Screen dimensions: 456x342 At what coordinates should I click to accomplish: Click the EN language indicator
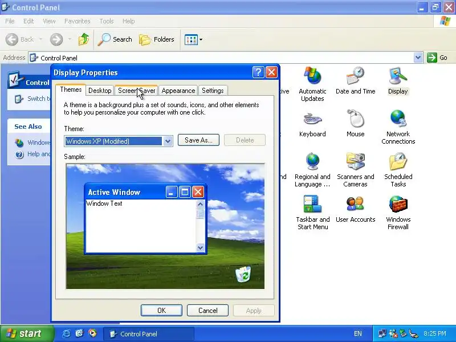(358, 333)
